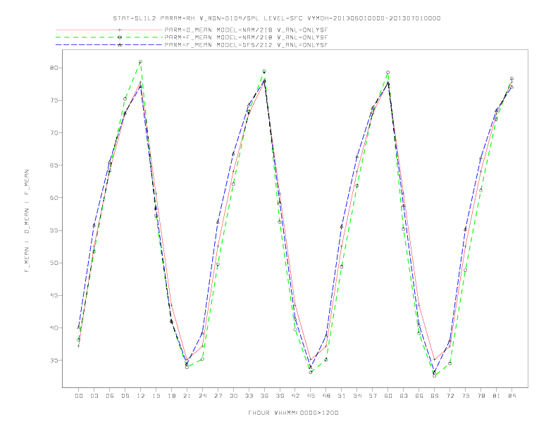Click y-axis tick label 75
The width and height of the screenshot is (558, 431).
pyautogui.click(x=54, y=100)
